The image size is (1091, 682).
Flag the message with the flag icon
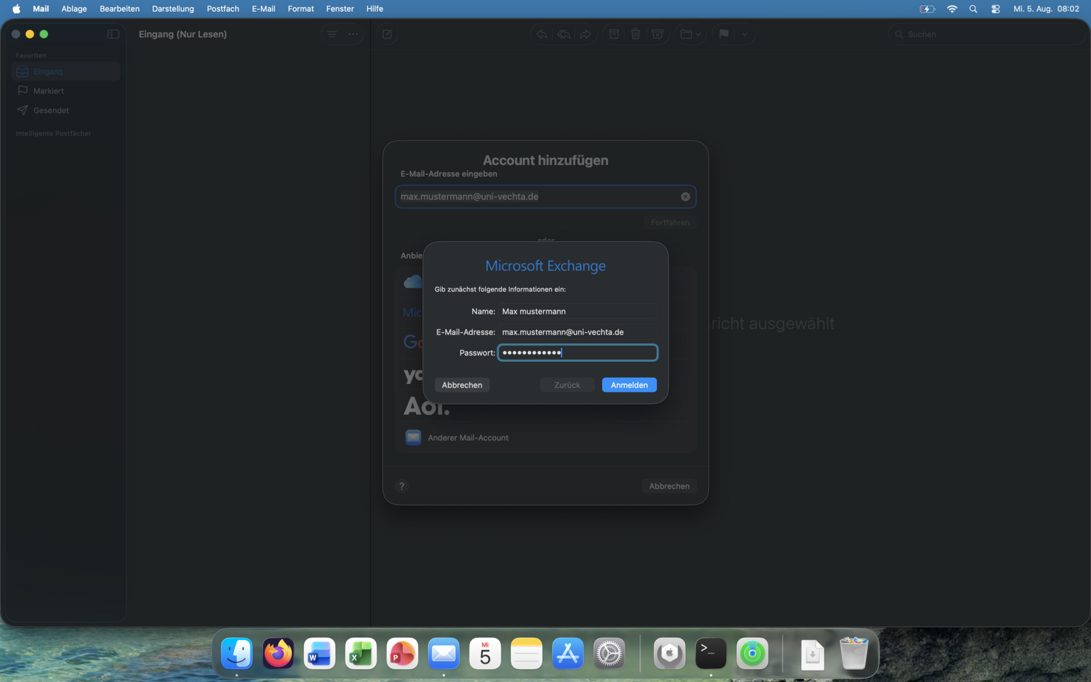(723, 34)
